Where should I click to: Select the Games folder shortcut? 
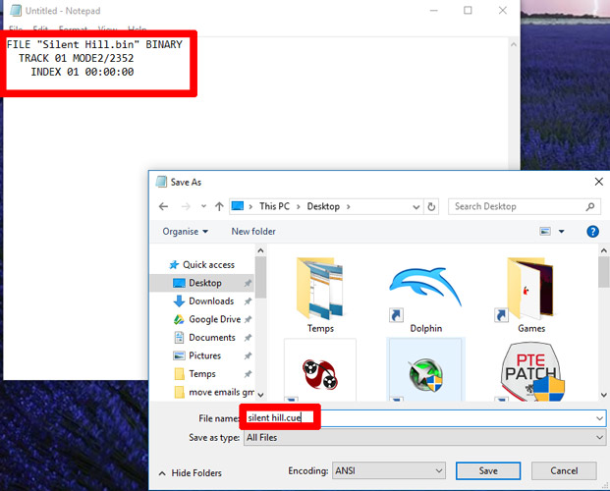(x=531, y=296)
